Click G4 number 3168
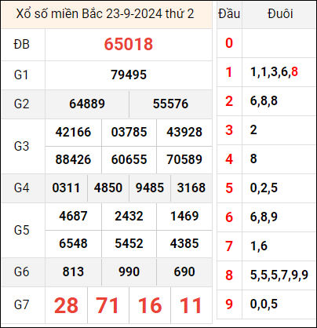This screenshot has width=317, height=328. (x=191, y=188)
